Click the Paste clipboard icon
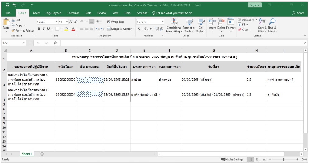The height and width of the screenshot is (163, 309). point(6,24)
